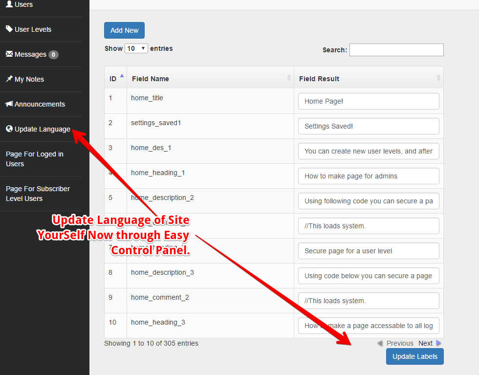The image size is (479, 375).
Task: Sort table by Field Name column
Action: pos(210,78)
